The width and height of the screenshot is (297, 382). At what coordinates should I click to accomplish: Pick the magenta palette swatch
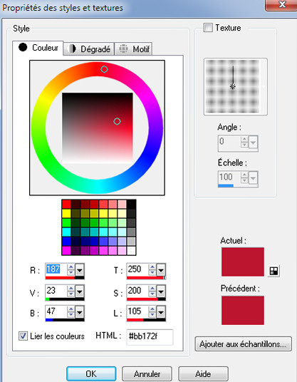[66, 250]
